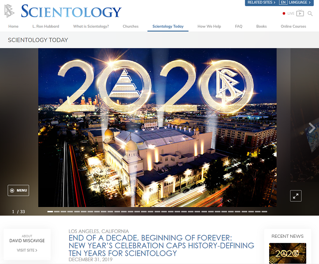This screenshot has width=319, height=264.
Task: Click the End of a Decade headline
Action: 161,246
